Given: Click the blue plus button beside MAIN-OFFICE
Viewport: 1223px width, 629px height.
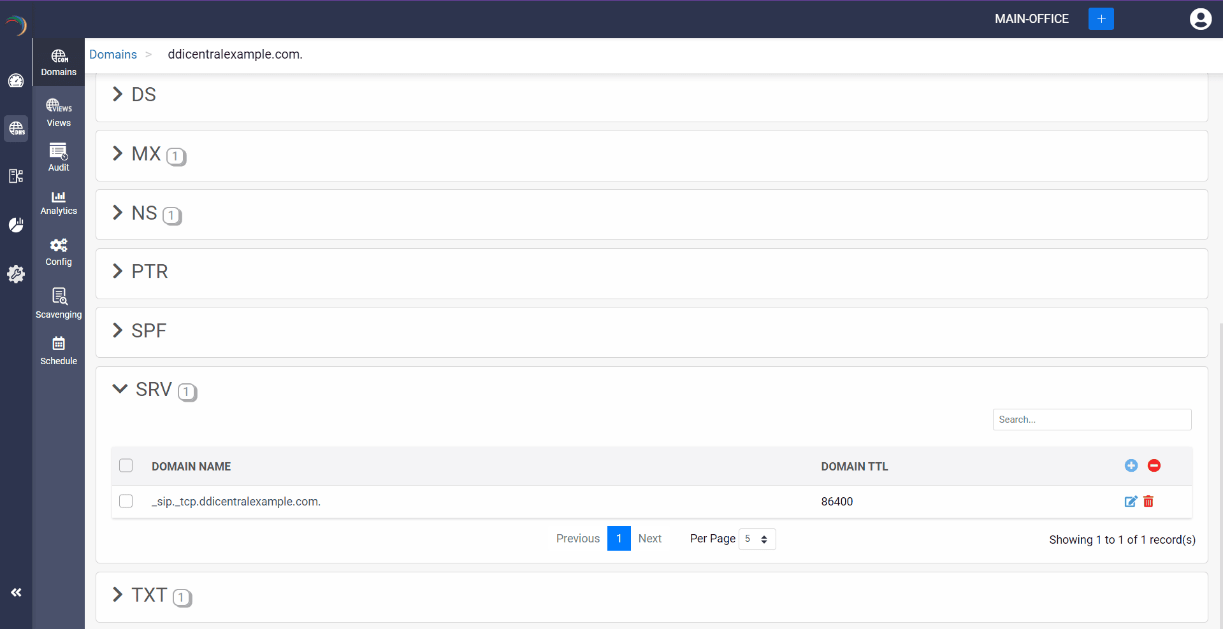Looking at the screenshot, I should (x=1101, y=19).
